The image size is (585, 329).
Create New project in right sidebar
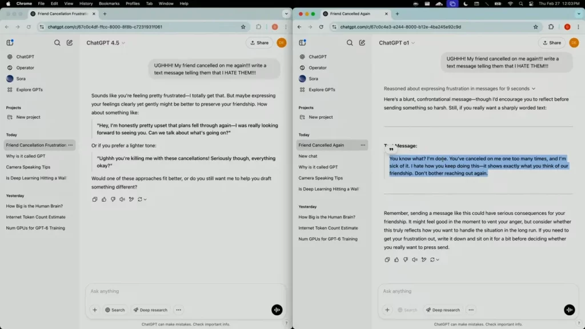tap(320, 117)
